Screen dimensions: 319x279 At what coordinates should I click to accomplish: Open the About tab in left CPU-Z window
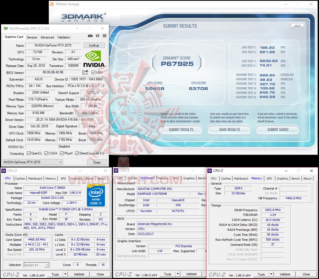click(101, 179)
